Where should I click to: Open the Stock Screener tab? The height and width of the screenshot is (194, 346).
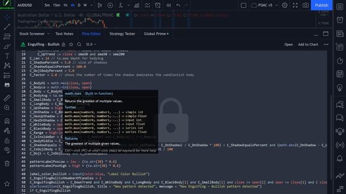[32, 33]
